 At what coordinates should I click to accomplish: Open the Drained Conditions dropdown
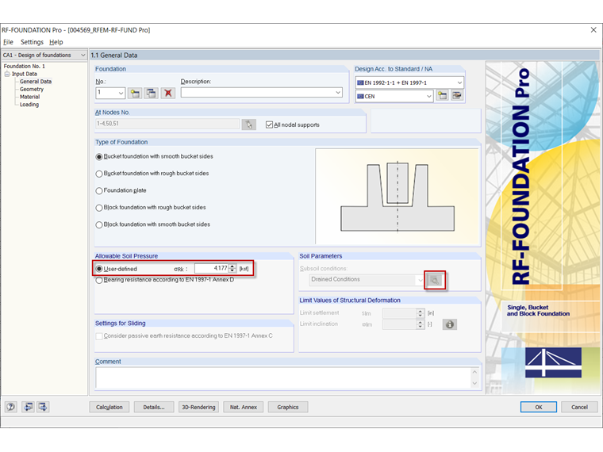tap(420, 280)
